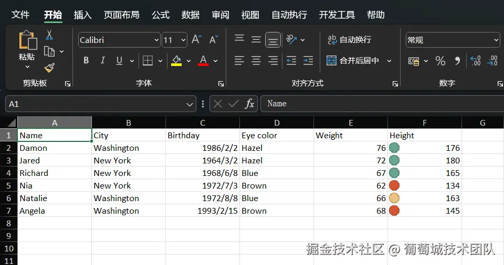Increase font size with the larger A icon
504x265 pixels.
click(x=196, y=39)
